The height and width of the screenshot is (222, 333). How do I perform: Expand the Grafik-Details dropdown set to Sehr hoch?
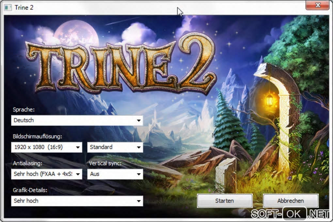(x=77, y=201)
